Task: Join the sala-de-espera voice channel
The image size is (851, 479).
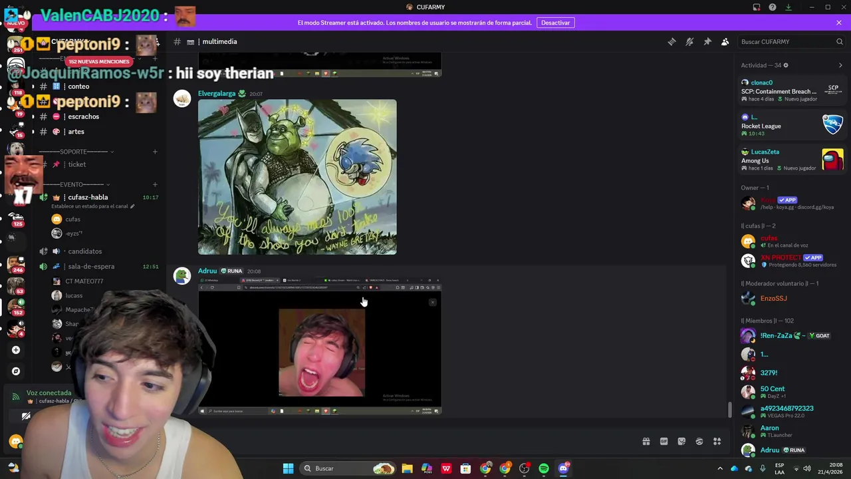Action: (91, 266)
